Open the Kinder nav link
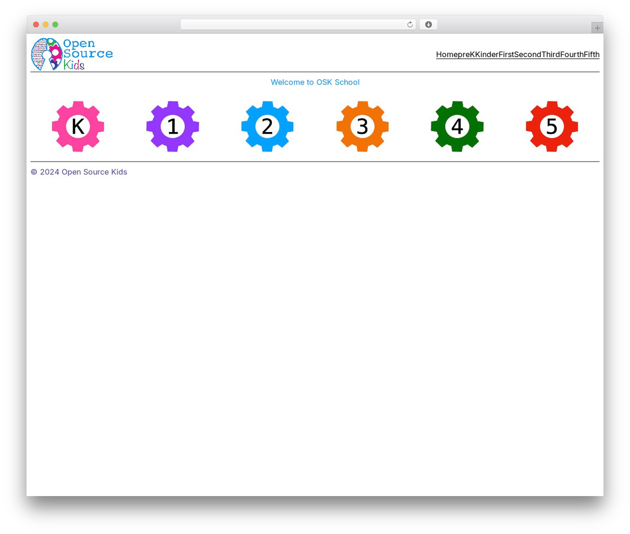Viewport: 630px width, 534px height. click(x=487, y=55)
